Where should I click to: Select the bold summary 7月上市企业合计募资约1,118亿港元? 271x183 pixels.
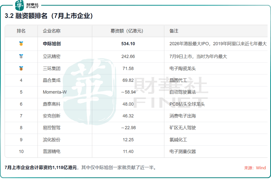pyautogui.click(x=41, y=168)
